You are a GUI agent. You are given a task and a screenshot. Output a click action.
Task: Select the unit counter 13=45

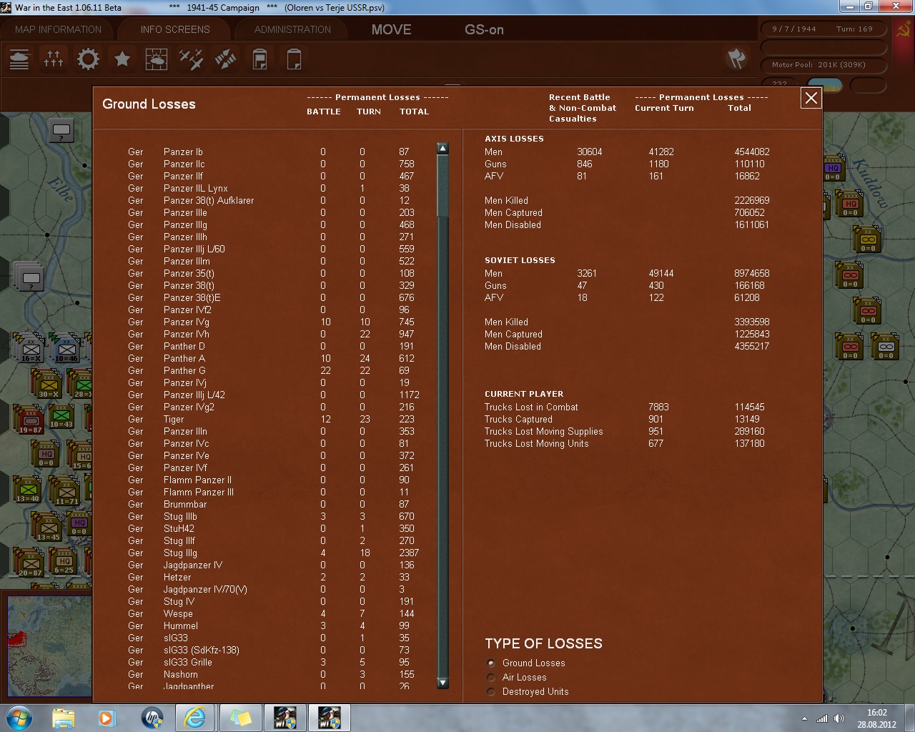coord(49,529)
